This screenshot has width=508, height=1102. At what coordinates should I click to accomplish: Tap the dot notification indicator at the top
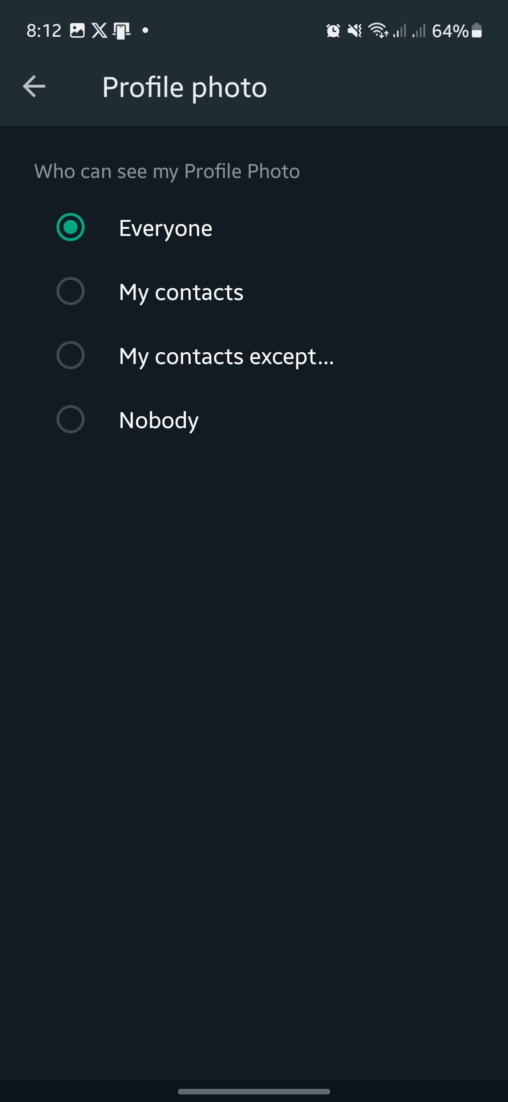coord(145,30)
